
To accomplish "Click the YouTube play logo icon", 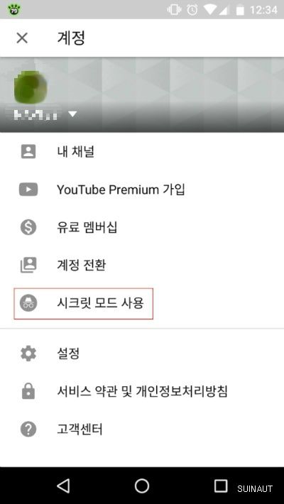I will click(x=28, y=190).
